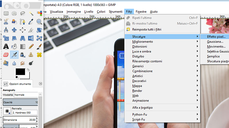Choose the Zoom magnifier tool
229x128 pixels.
coord(39,22)
